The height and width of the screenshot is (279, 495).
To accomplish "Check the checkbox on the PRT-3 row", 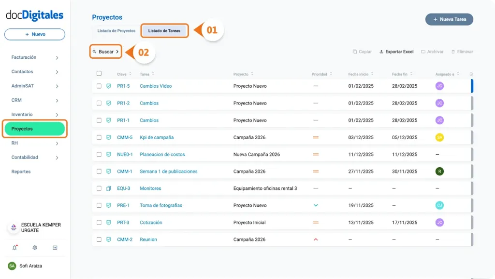I will coord(100,222).
